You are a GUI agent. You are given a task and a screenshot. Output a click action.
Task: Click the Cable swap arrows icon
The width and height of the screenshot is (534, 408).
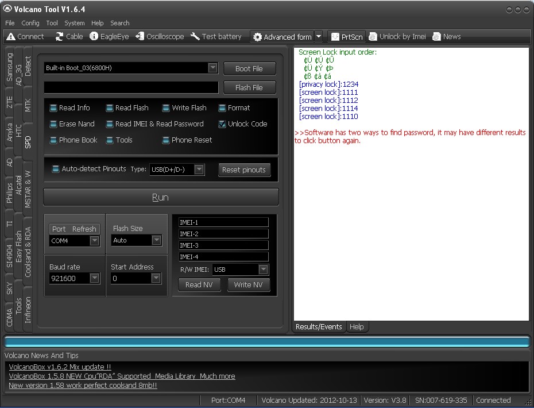click(x=59, y=36)
